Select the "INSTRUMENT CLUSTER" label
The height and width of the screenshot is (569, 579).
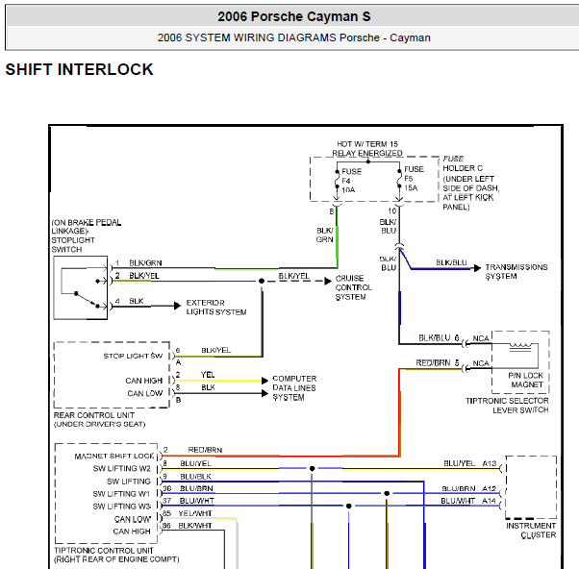coord(531,531)
